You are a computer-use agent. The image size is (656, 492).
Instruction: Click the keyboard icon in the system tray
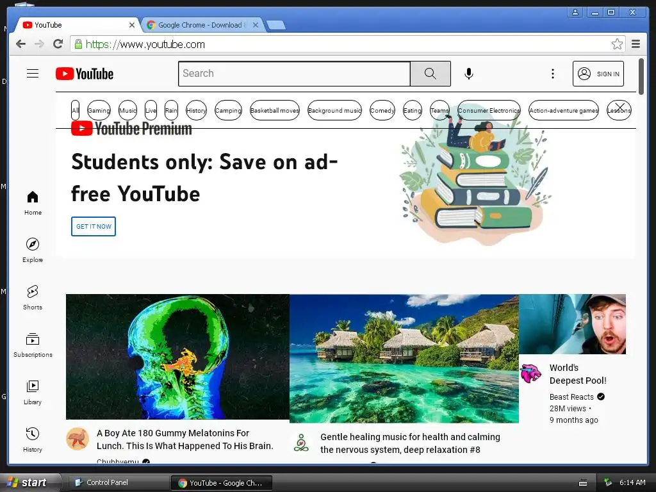(x=583, y=483)
